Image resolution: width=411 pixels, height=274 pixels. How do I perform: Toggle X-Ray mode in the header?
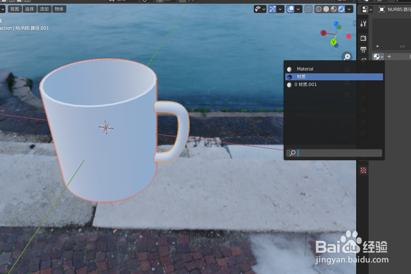308,9
